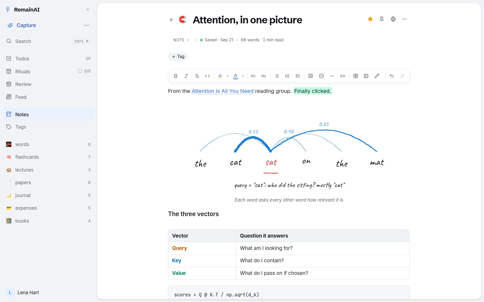Open the more options ellipsis menu

(x=404, y=19)
